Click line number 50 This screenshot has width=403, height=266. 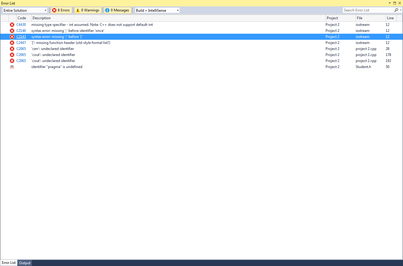coord(387,67)
